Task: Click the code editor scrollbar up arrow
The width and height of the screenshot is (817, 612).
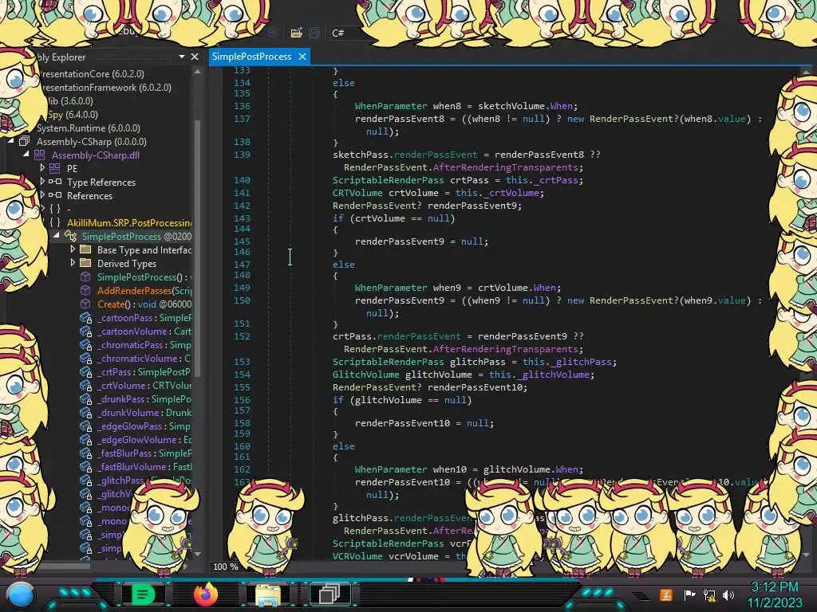Action: click(x=806, y=73)
